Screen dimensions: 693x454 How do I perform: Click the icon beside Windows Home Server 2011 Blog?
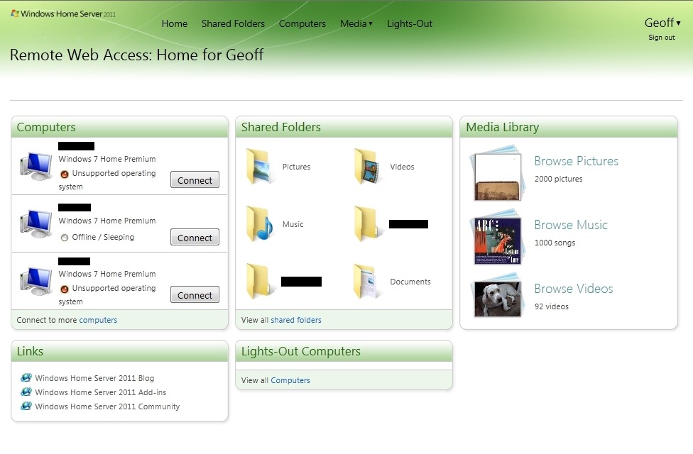[26, 378]
